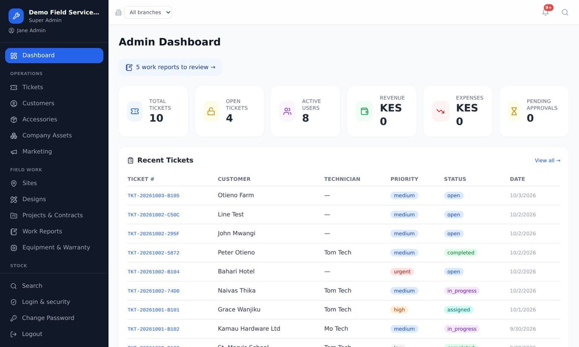Open Tickets menu item

coord(54,87)
